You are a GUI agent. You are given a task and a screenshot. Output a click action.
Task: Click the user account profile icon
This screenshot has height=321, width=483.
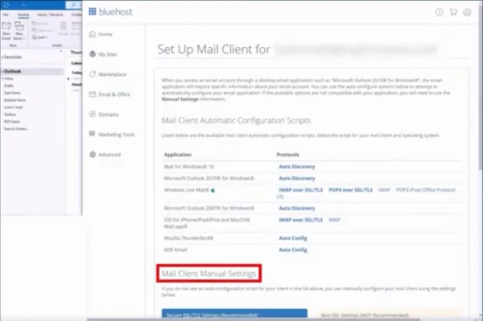[467, 12]
